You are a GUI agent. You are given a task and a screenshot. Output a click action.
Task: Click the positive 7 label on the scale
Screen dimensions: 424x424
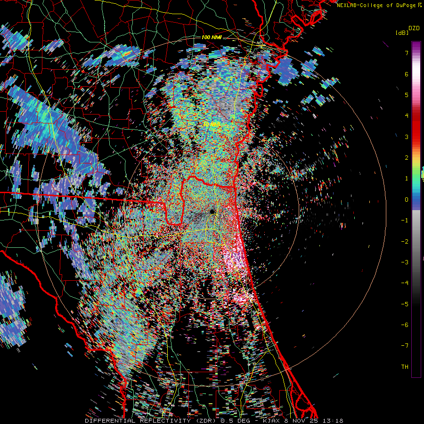point(407,53)
